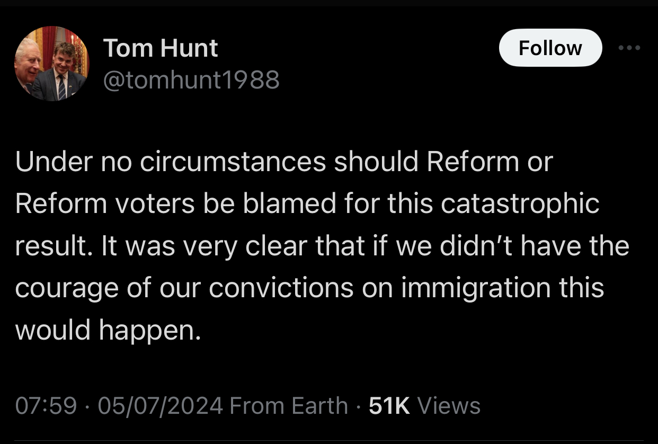Click the word "result." in the tweet

(49, 246)
